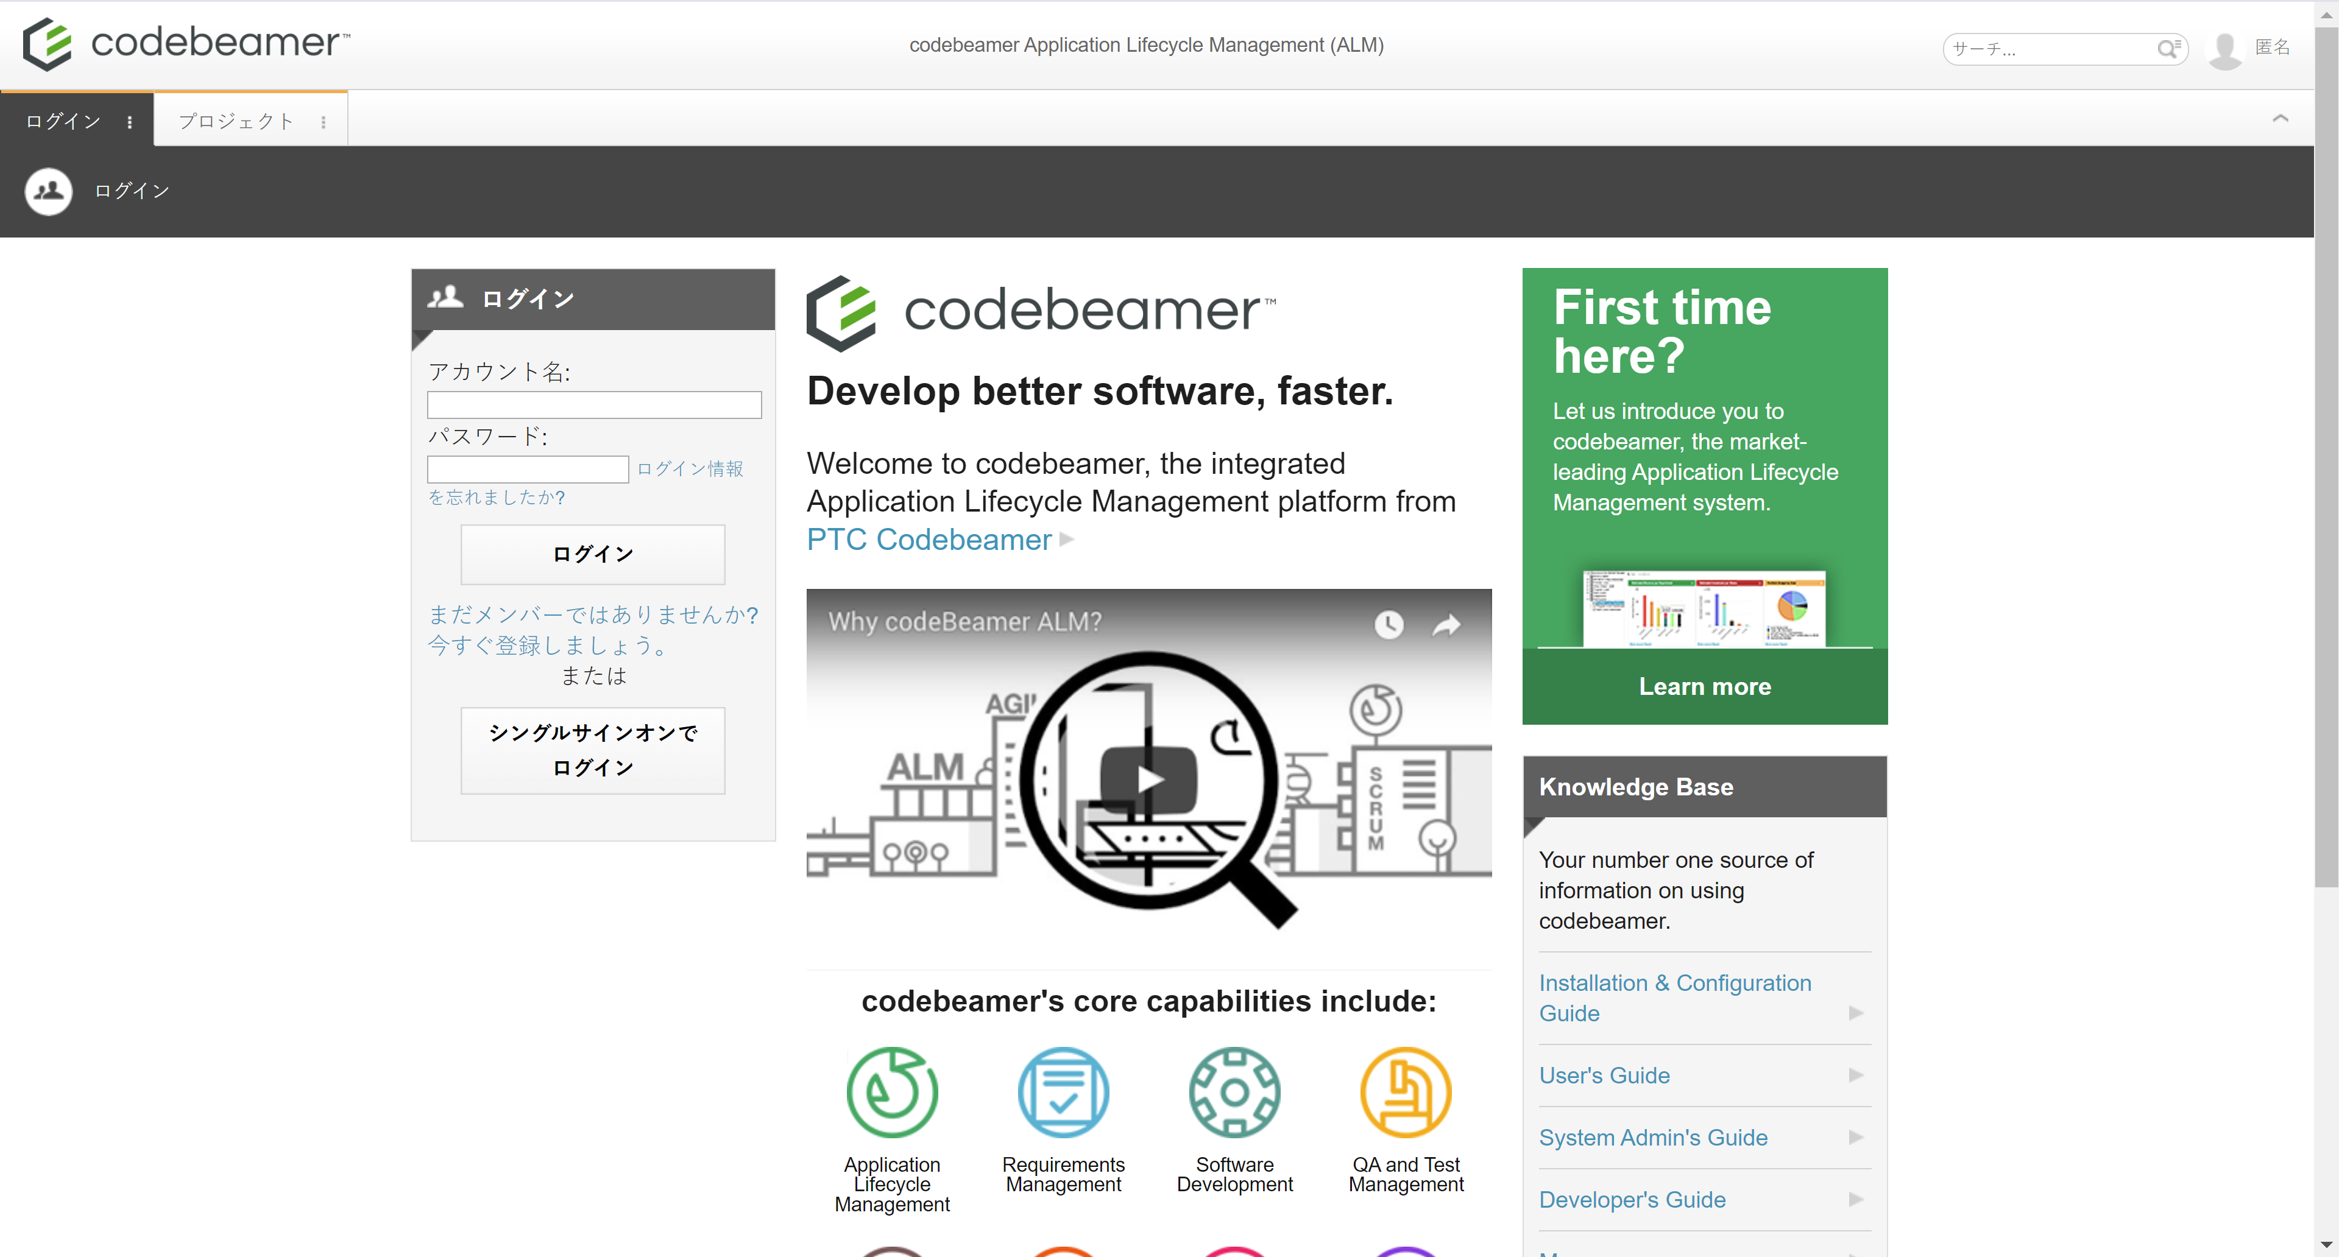Open the プロジェクト tab options menu dots
The width and height of the screenshot is (2339, 1257).
[324, 122]
